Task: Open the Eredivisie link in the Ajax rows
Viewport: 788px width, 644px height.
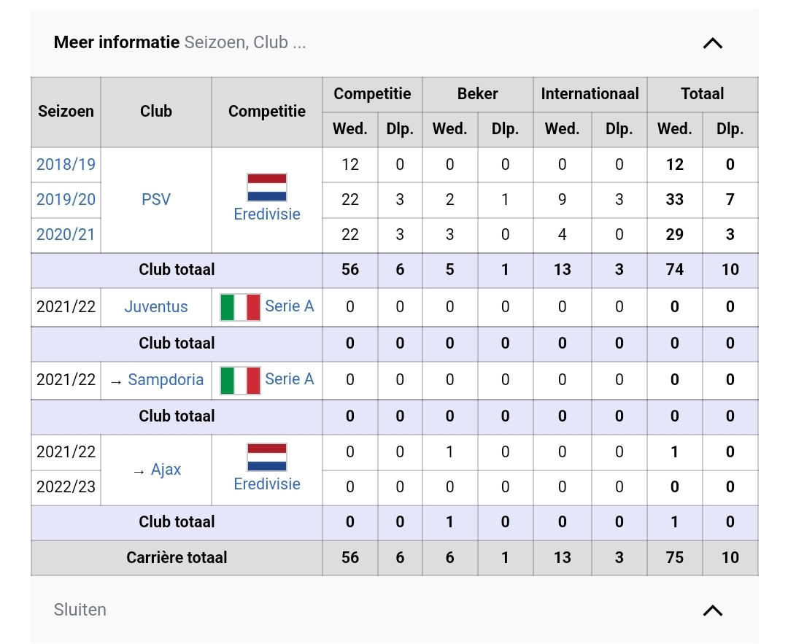Action: (267, 484)
